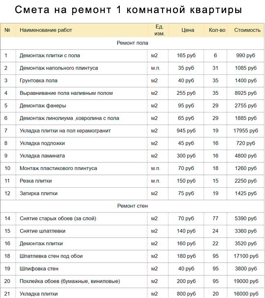This screenshot has width=265, height=298.
Task: Click the page title "Смета на ремонт 1 комнатной квартиры"
Action: click(128, 10)
